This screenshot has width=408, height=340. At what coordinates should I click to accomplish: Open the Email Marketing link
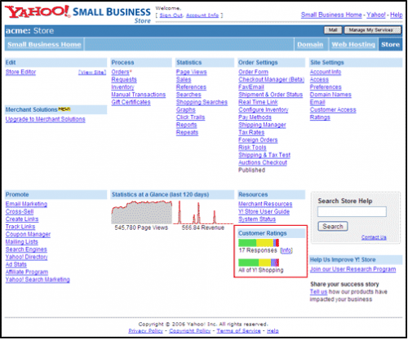coord(26,204)
